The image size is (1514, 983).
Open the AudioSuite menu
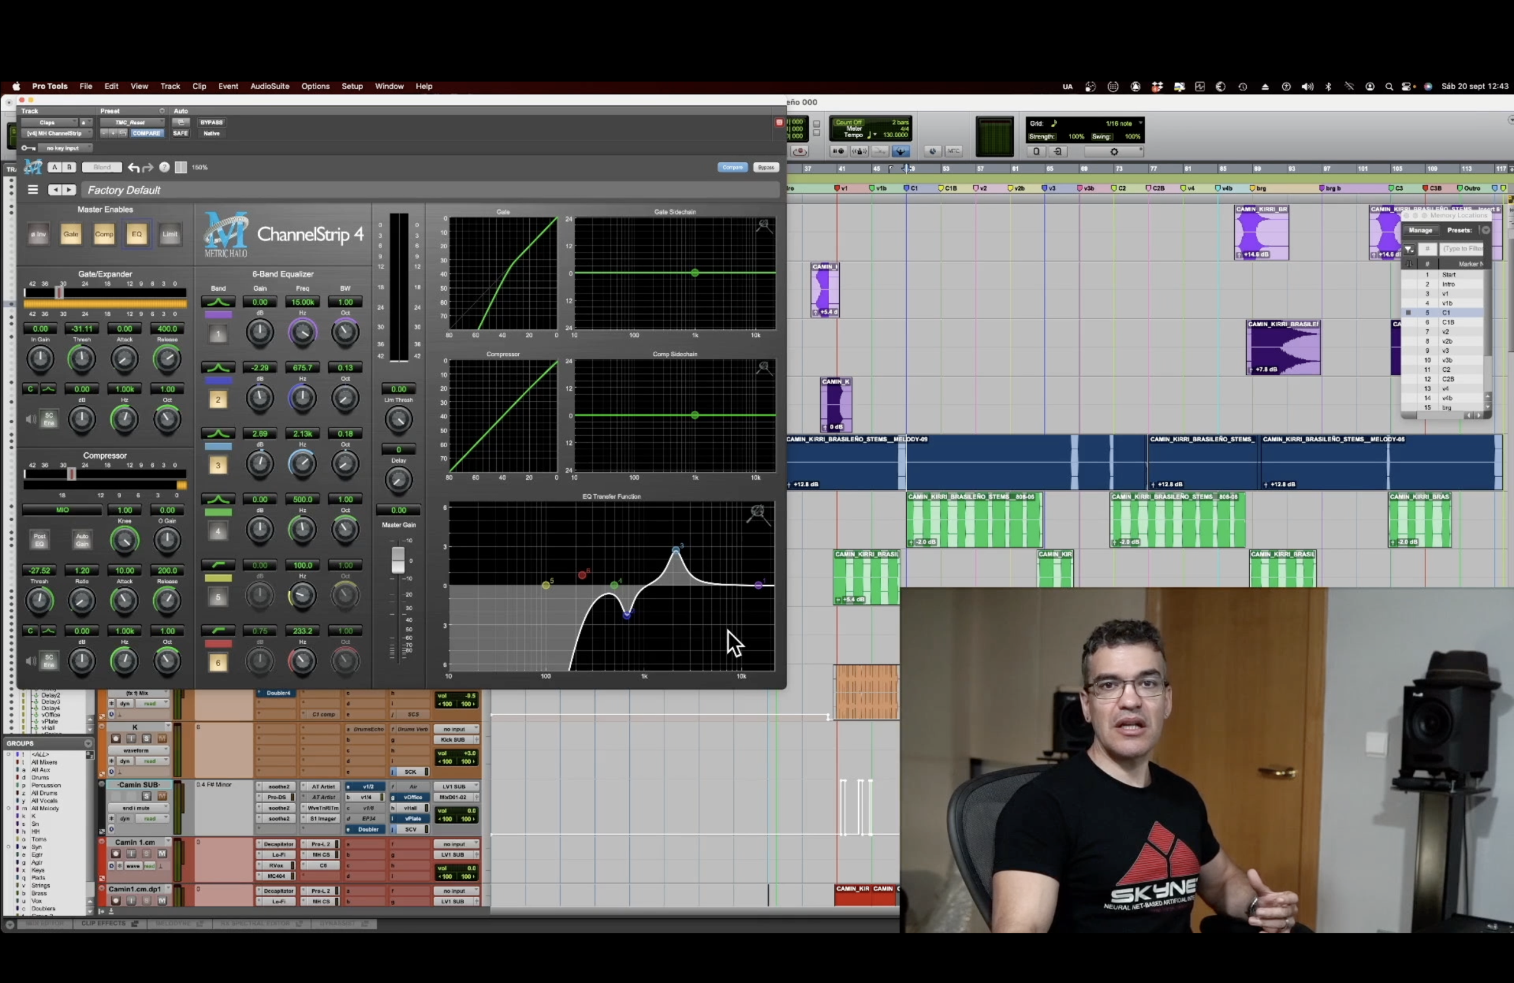270,86
